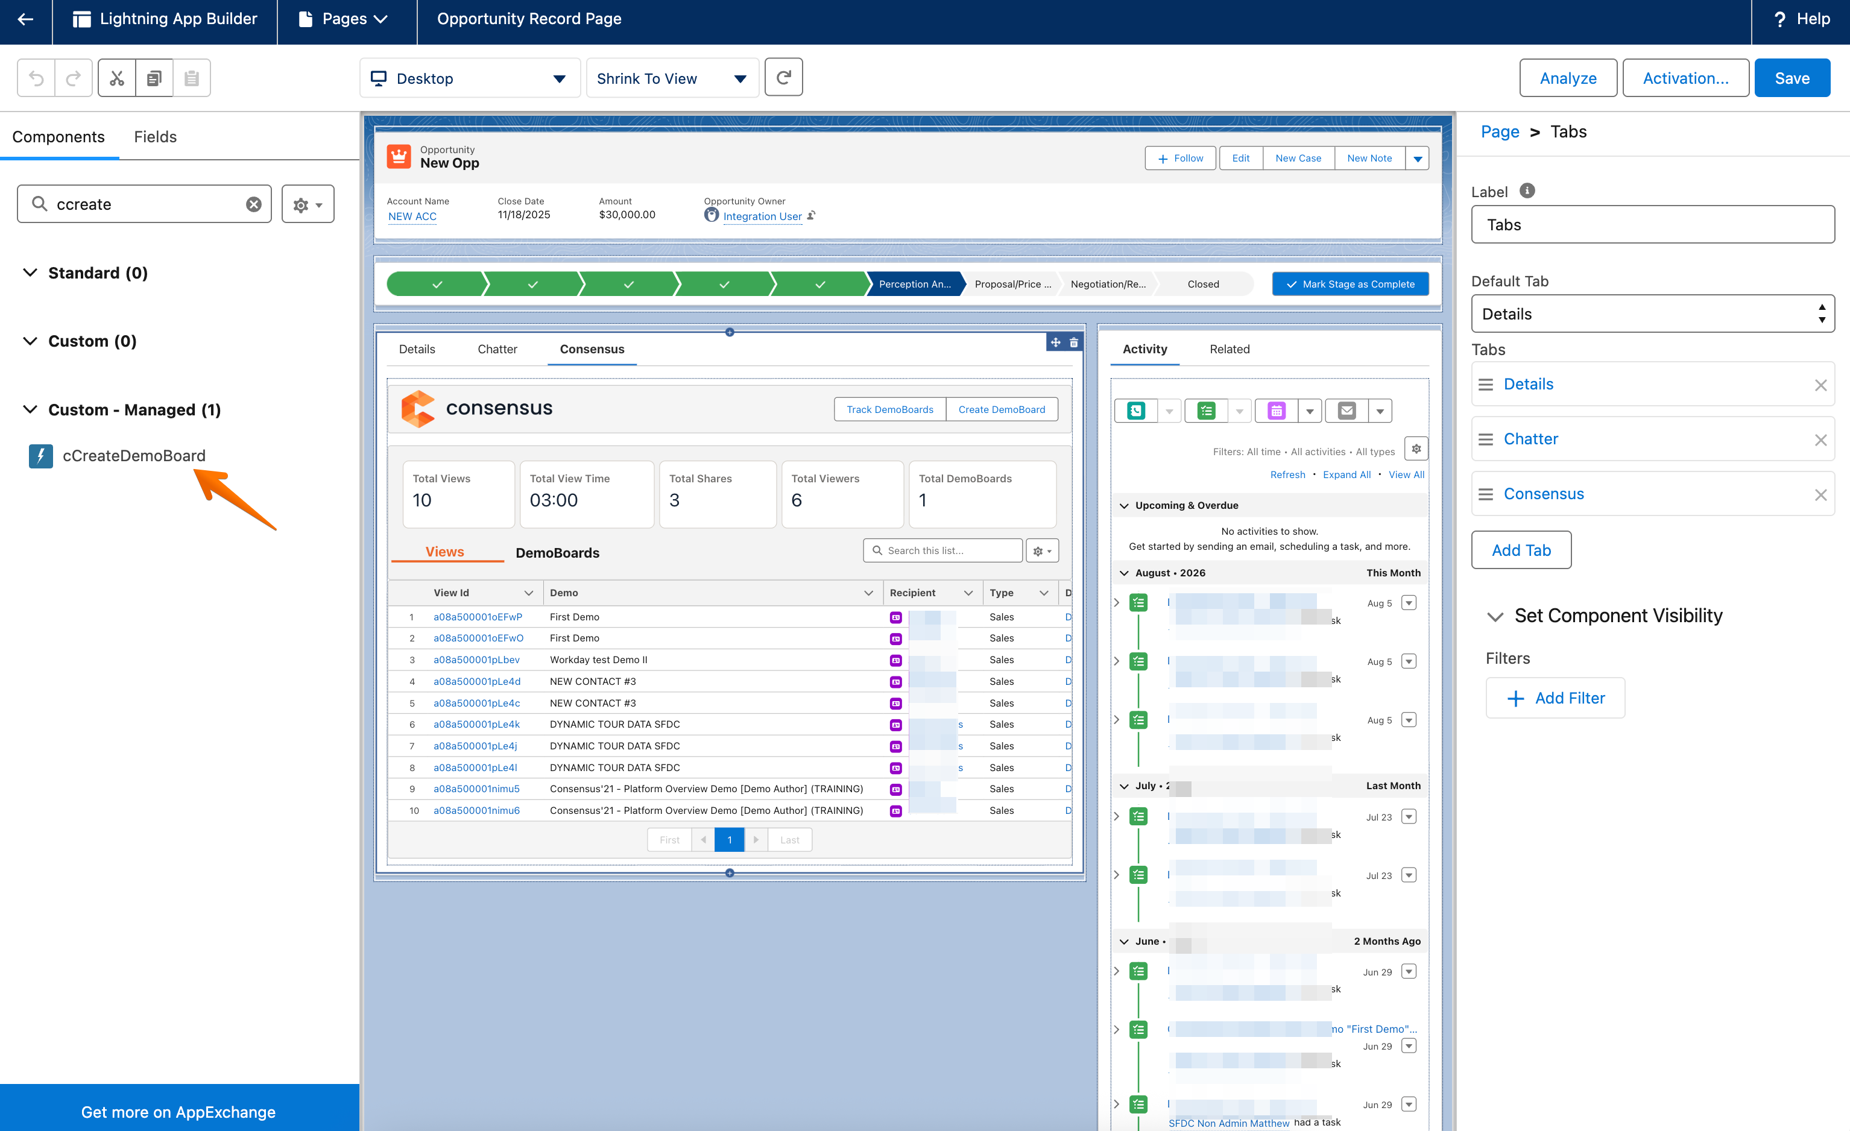Screen dimensions: 1850x1131
Task: Click the component search field
Action: tap(144, 204)
